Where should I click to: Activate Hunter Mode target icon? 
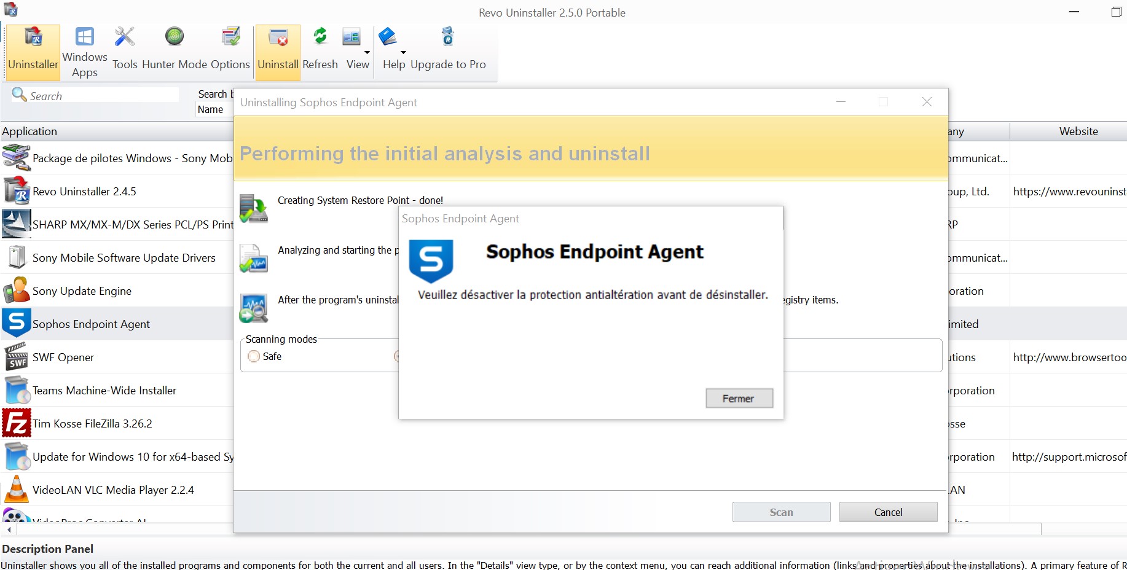coord(175,37)
